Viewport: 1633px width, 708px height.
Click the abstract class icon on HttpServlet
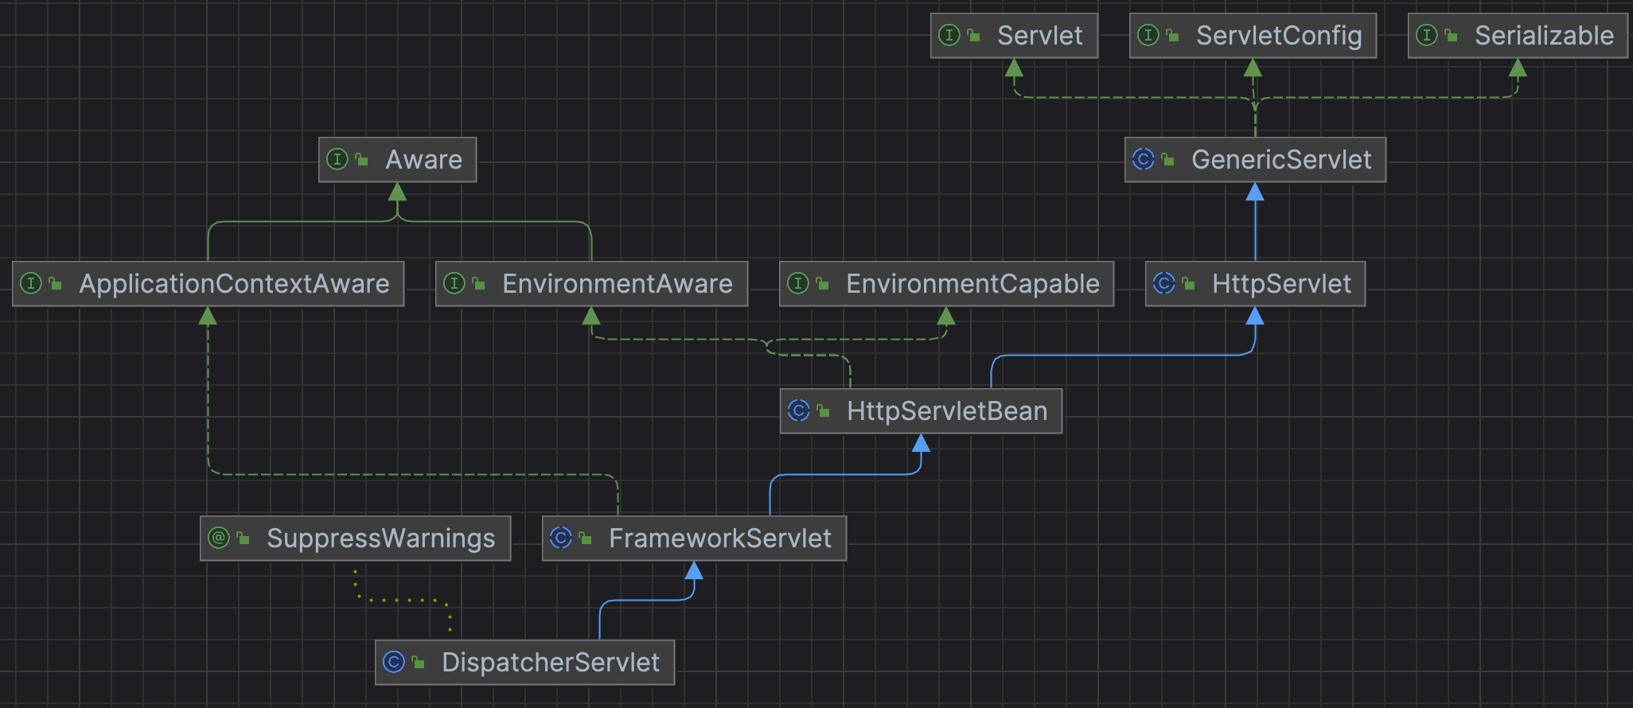point(1164,283)
